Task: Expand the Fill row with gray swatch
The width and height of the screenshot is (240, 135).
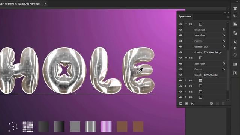Action: 186,80
